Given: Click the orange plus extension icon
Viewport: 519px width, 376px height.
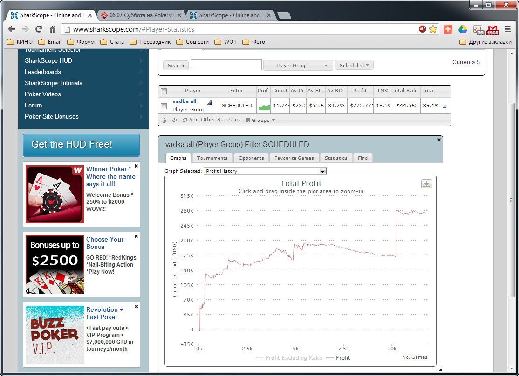Looking at the screenshot, I should point(448,29).
